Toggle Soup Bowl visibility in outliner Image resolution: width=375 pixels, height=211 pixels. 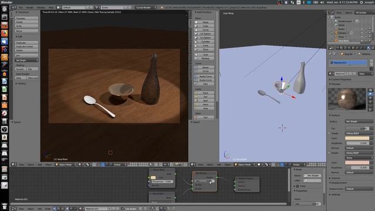click(x=362, y=40)
